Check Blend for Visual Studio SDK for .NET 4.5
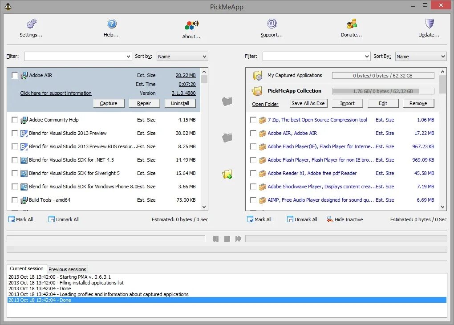The width and height of the screenshot is (454, 325). (x=15, y=159)
